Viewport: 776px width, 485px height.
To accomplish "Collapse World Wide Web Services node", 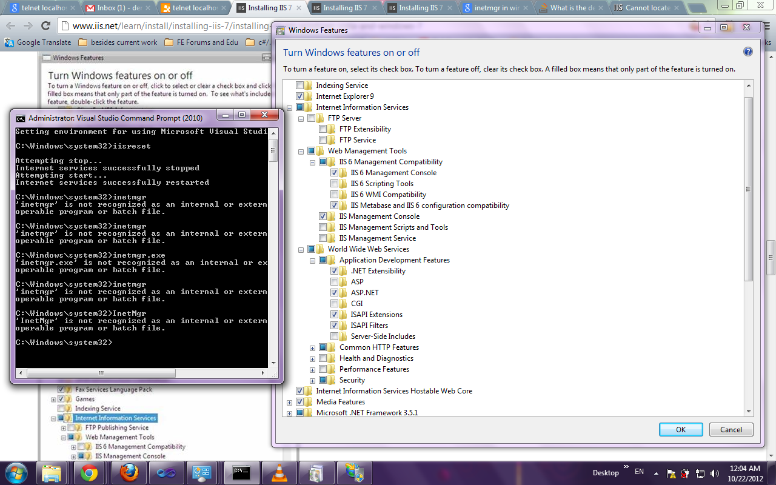I will point(301,249).
